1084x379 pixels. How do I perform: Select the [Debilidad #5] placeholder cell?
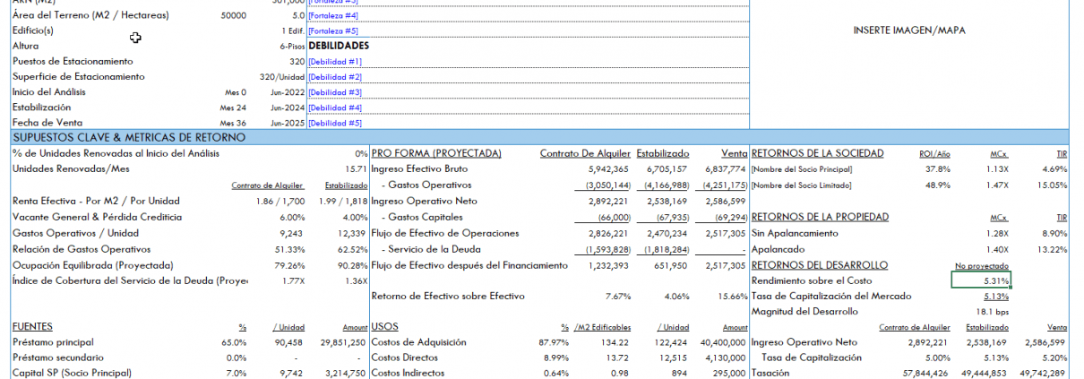coord(334,123)
